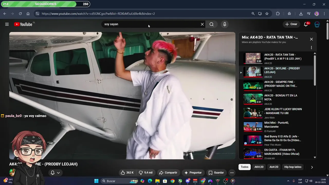
Task: Share the video with Compartir
Action: 168,173
